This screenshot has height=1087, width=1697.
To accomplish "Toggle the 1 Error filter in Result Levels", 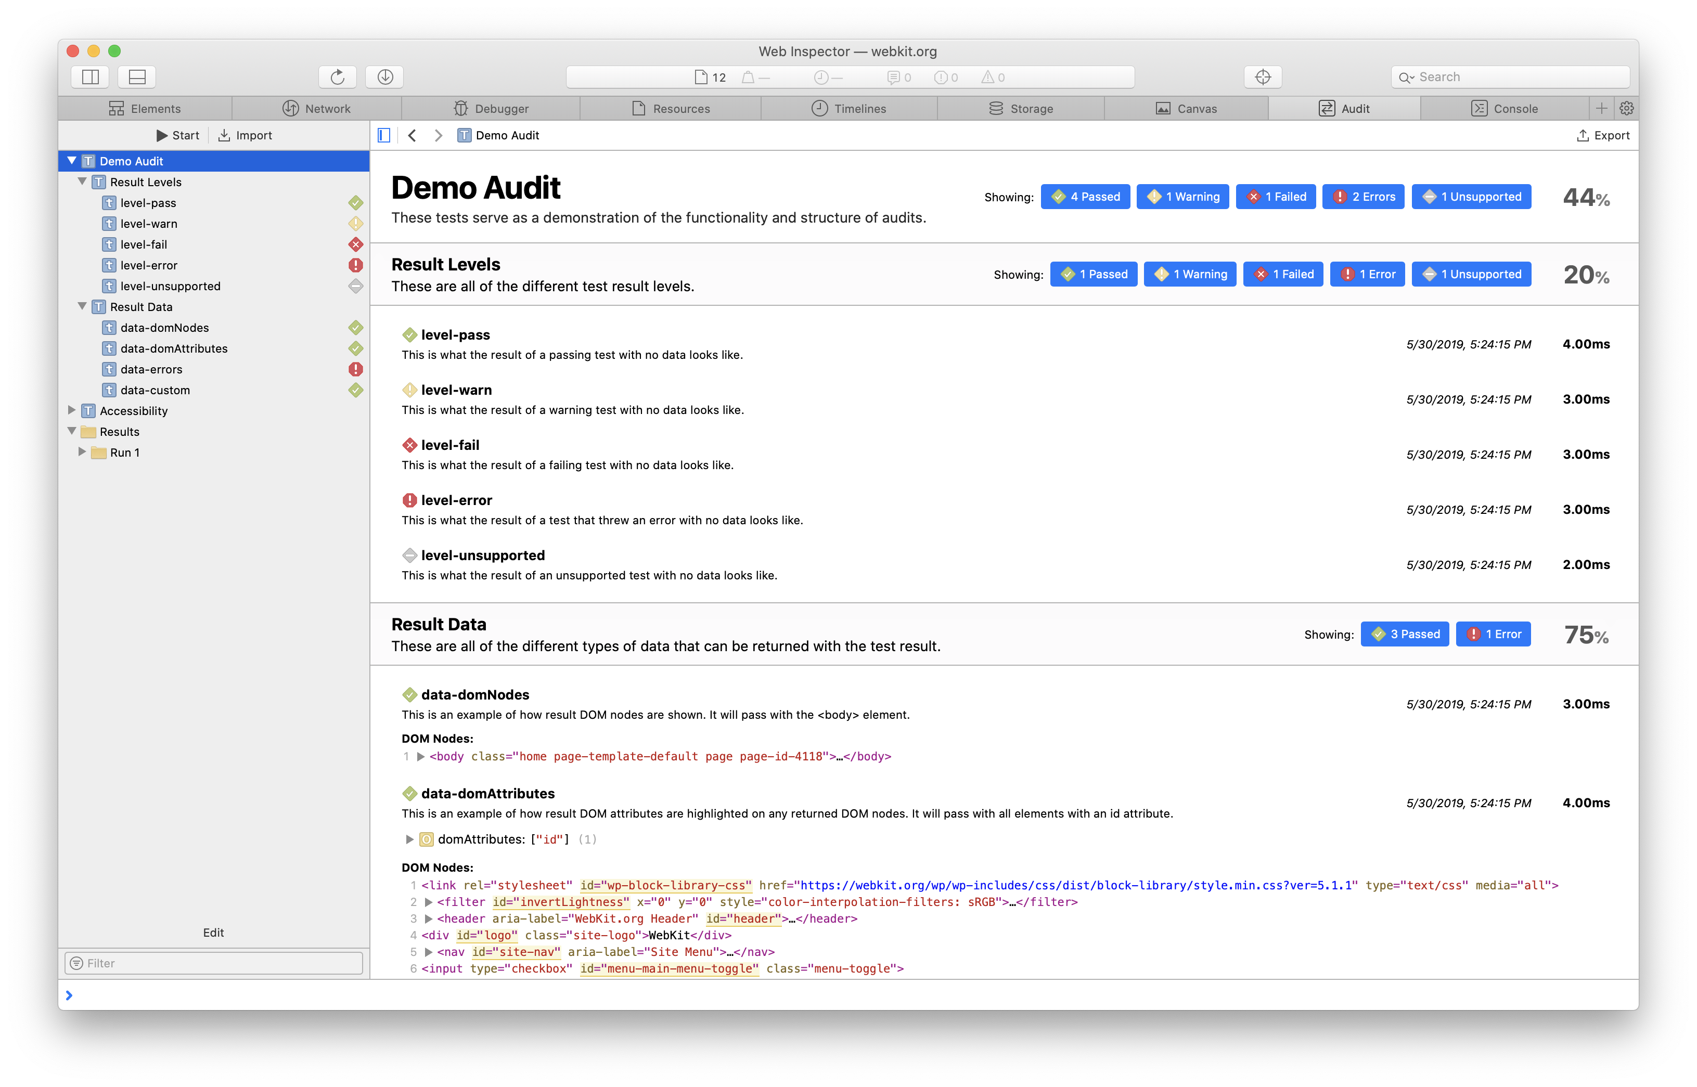I will 1367,274.
